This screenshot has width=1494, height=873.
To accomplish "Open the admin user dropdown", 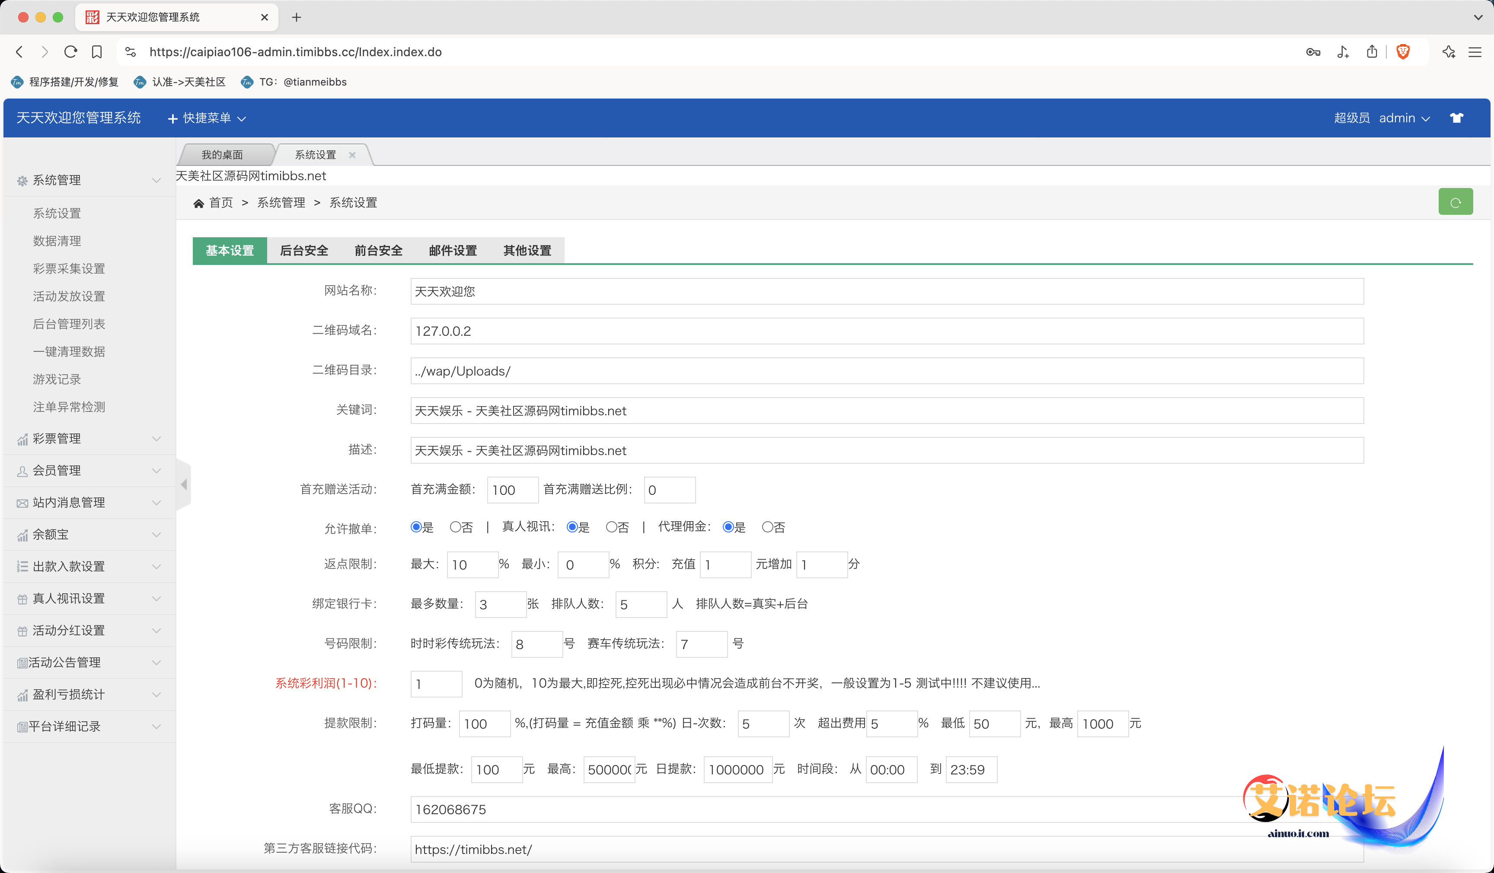I will click(x=1405, y=118).
